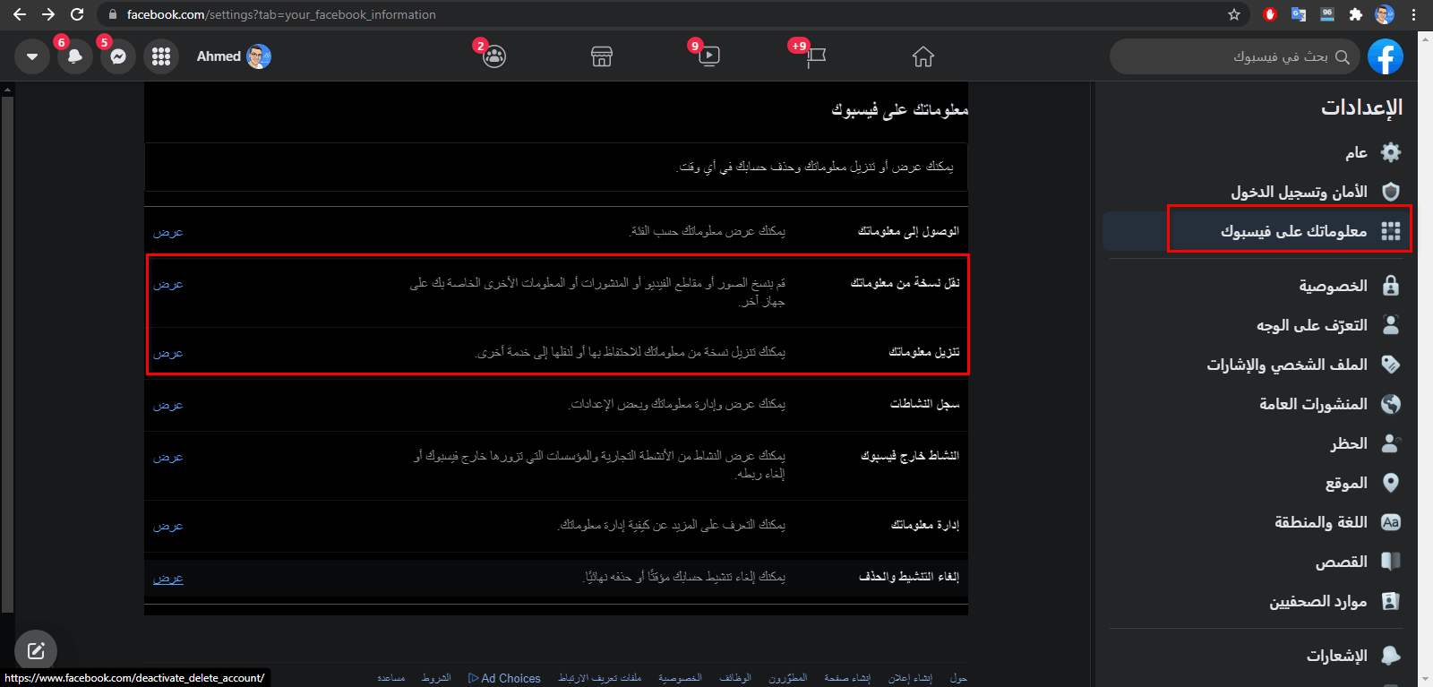The image size is (1433, 687).
Task: Select الخصوصية settings menu item
Action: [x=1333, y=286]
